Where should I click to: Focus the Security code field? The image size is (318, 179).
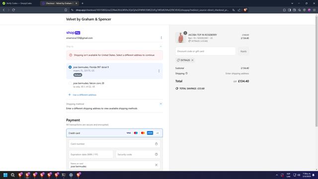pos(138,155)
